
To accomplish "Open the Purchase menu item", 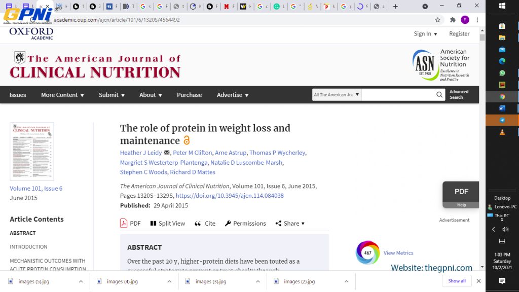I will click(190, 95).
